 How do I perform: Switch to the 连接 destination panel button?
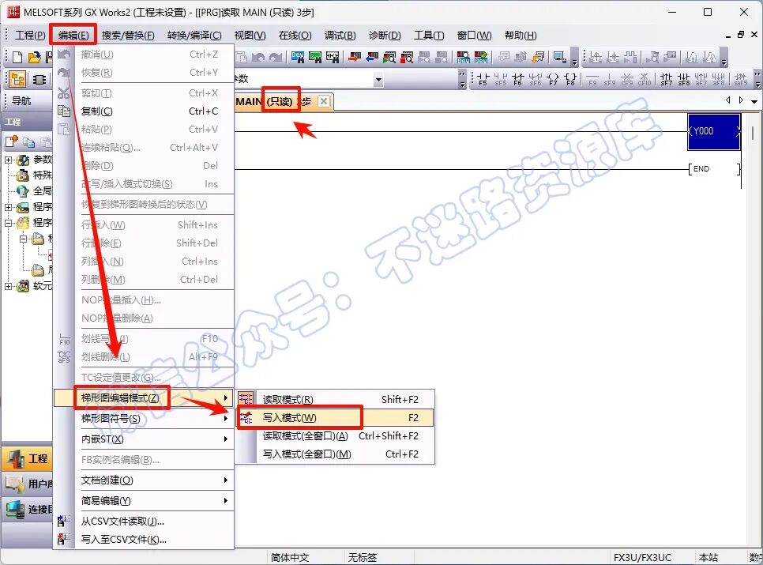27,509
